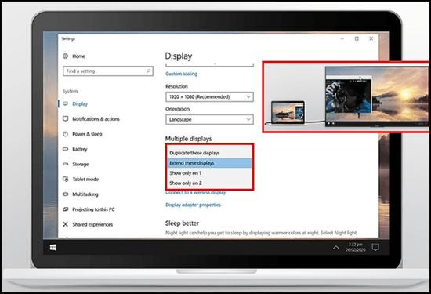Screen dimensions: 431x294
Task: Choose Show only on 2
Action: [209, 183]
